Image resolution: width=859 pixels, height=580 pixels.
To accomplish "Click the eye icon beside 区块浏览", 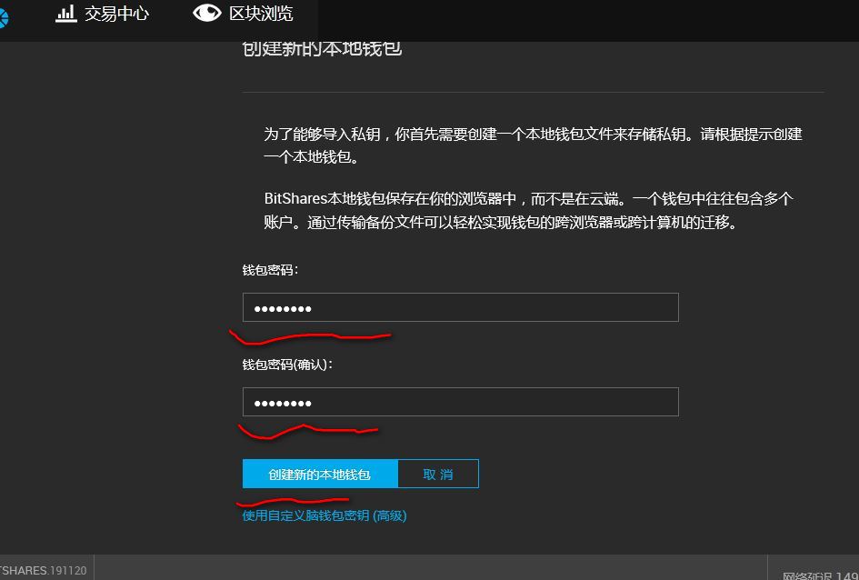I will pos(207,13).
